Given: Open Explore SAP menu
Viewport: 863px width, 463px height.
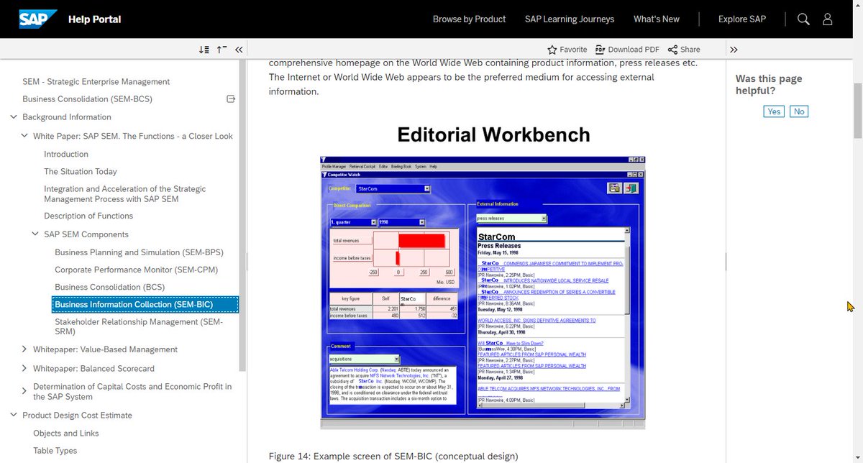Looking at the screenshot, I should tap(742, 19).
